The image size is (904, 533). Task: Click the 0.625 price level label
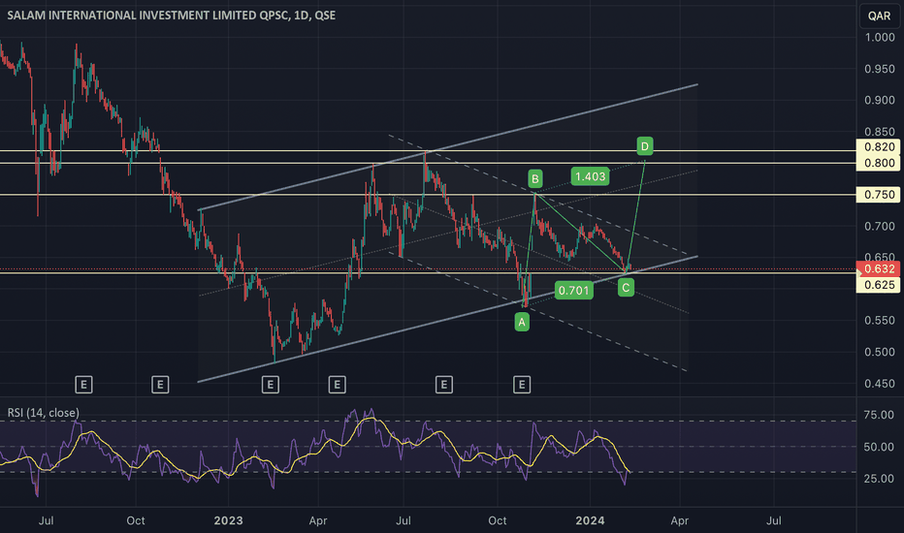[879, 285]
